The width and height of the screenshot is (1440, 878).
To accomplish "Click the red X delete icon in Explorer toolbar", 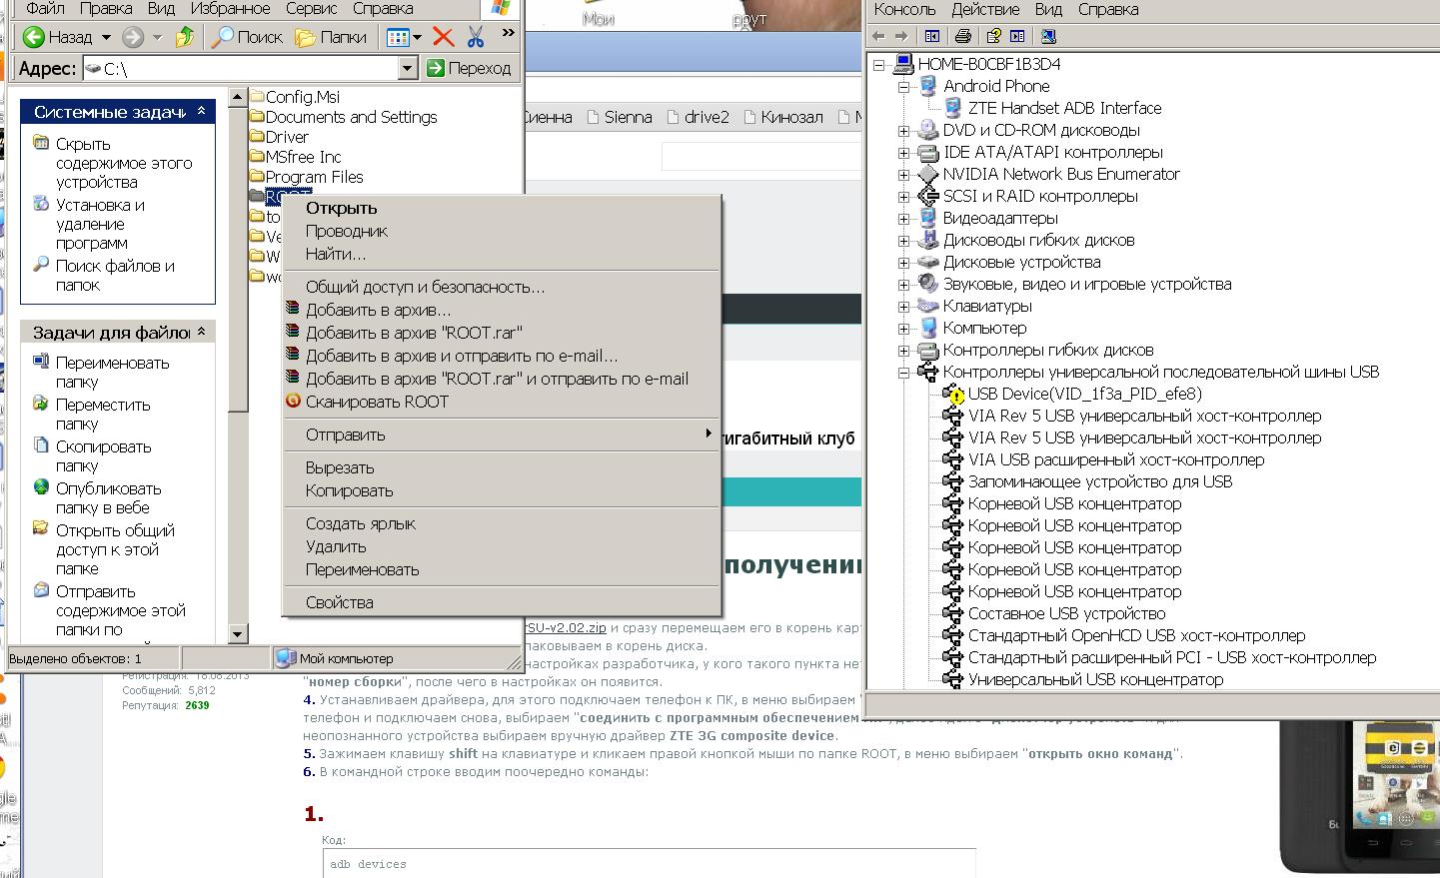I will [x=444, y=37].
